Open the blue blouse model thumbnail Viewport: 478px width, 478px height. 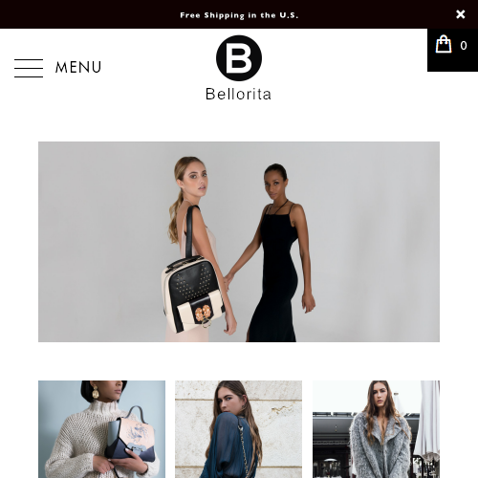(x=239, y=429)
